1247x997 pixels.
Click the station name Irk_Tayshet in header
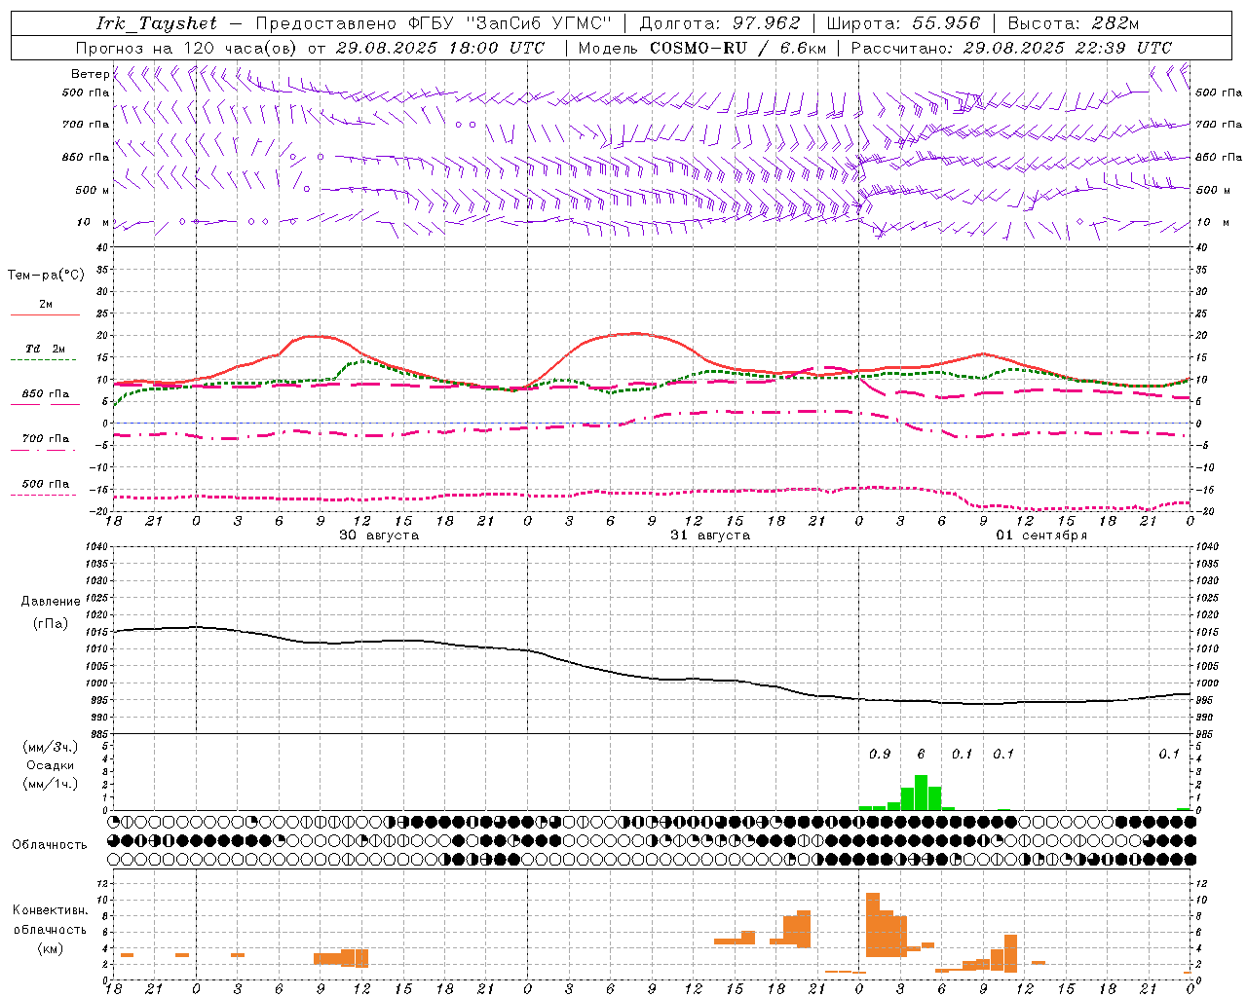tap(157, 23)
